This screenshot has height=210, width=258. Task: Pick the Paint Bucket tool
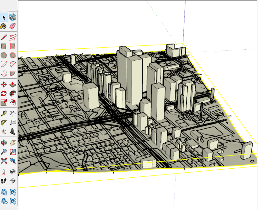[4, 26]
